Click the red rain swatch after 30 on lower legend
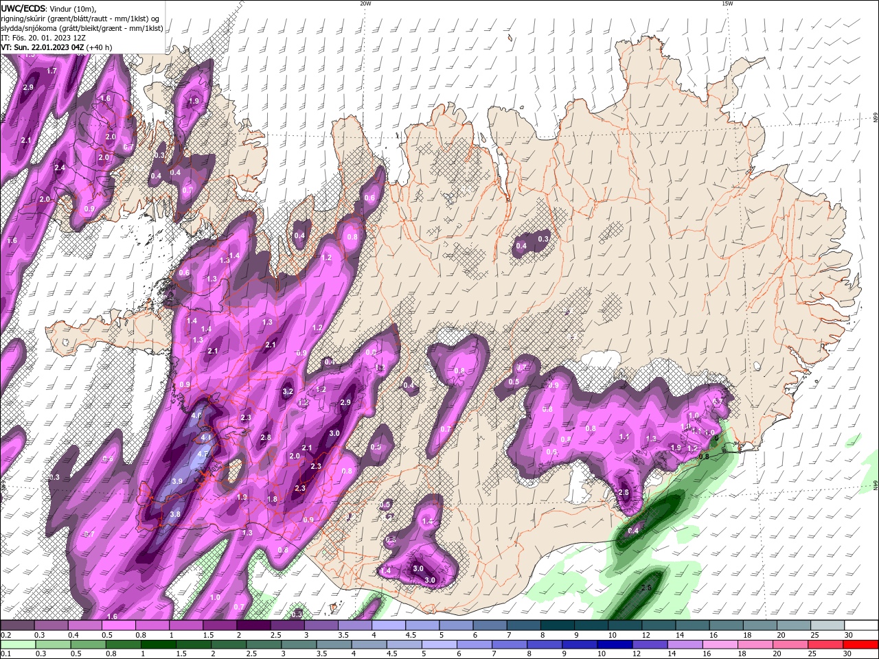This screenshot has width=879, height=659. point(860,645)
